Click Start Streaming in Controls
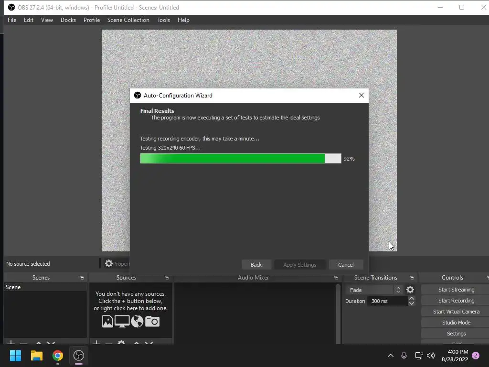The height and width of the screenshot is (367, 489). [456, 290]
